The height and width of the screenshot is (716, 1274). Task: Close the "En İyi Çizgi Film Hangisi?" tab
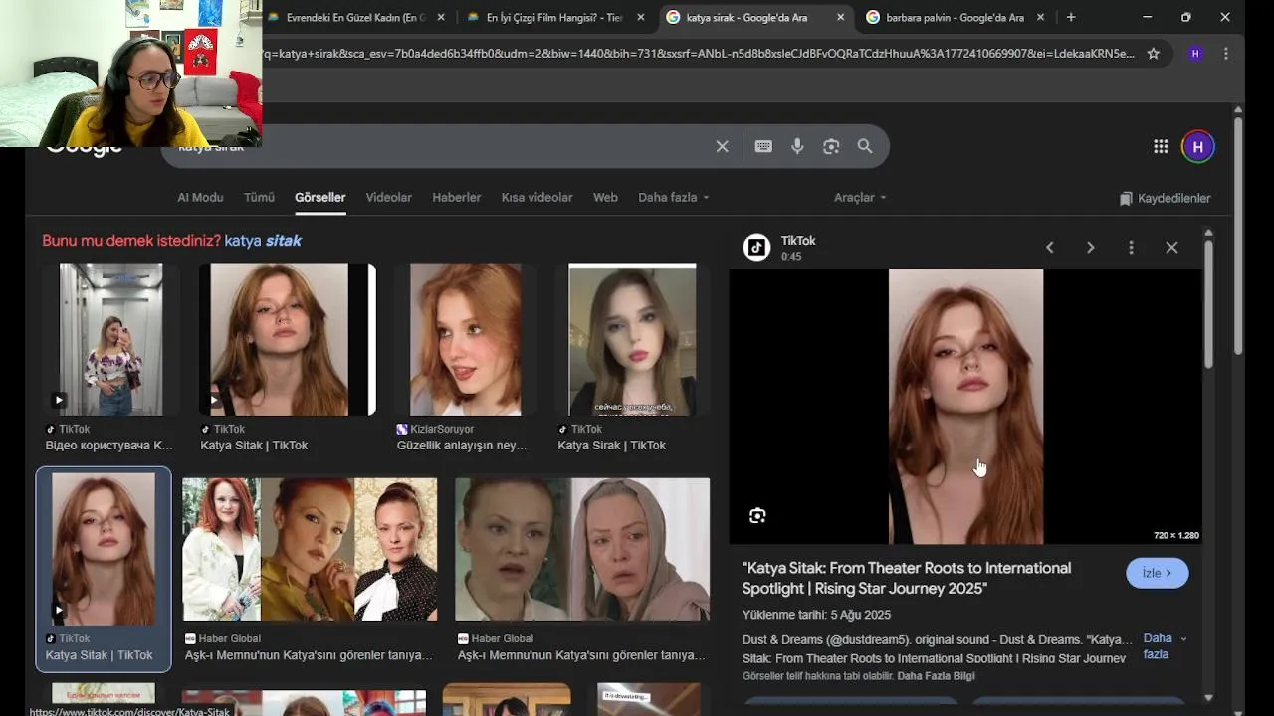click(x=641, y=17)
